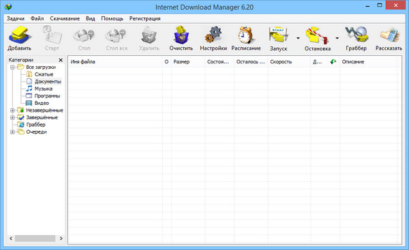
Task: Click the green arrow column header icon
Action: click(333, 62)
